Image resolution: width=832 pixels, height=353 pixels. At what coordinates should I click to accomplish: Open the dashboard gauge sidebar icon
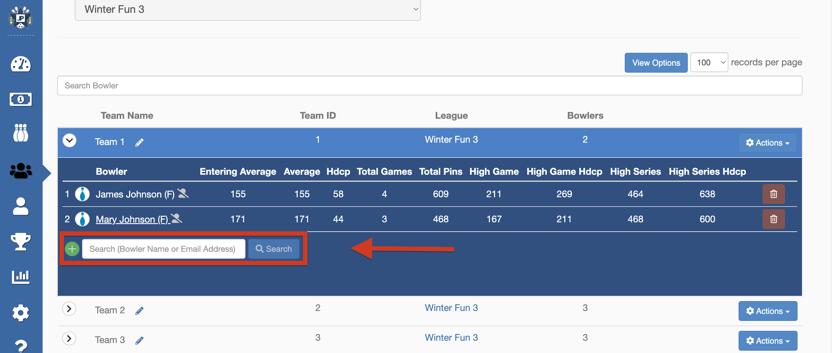(x=21, y=64)
